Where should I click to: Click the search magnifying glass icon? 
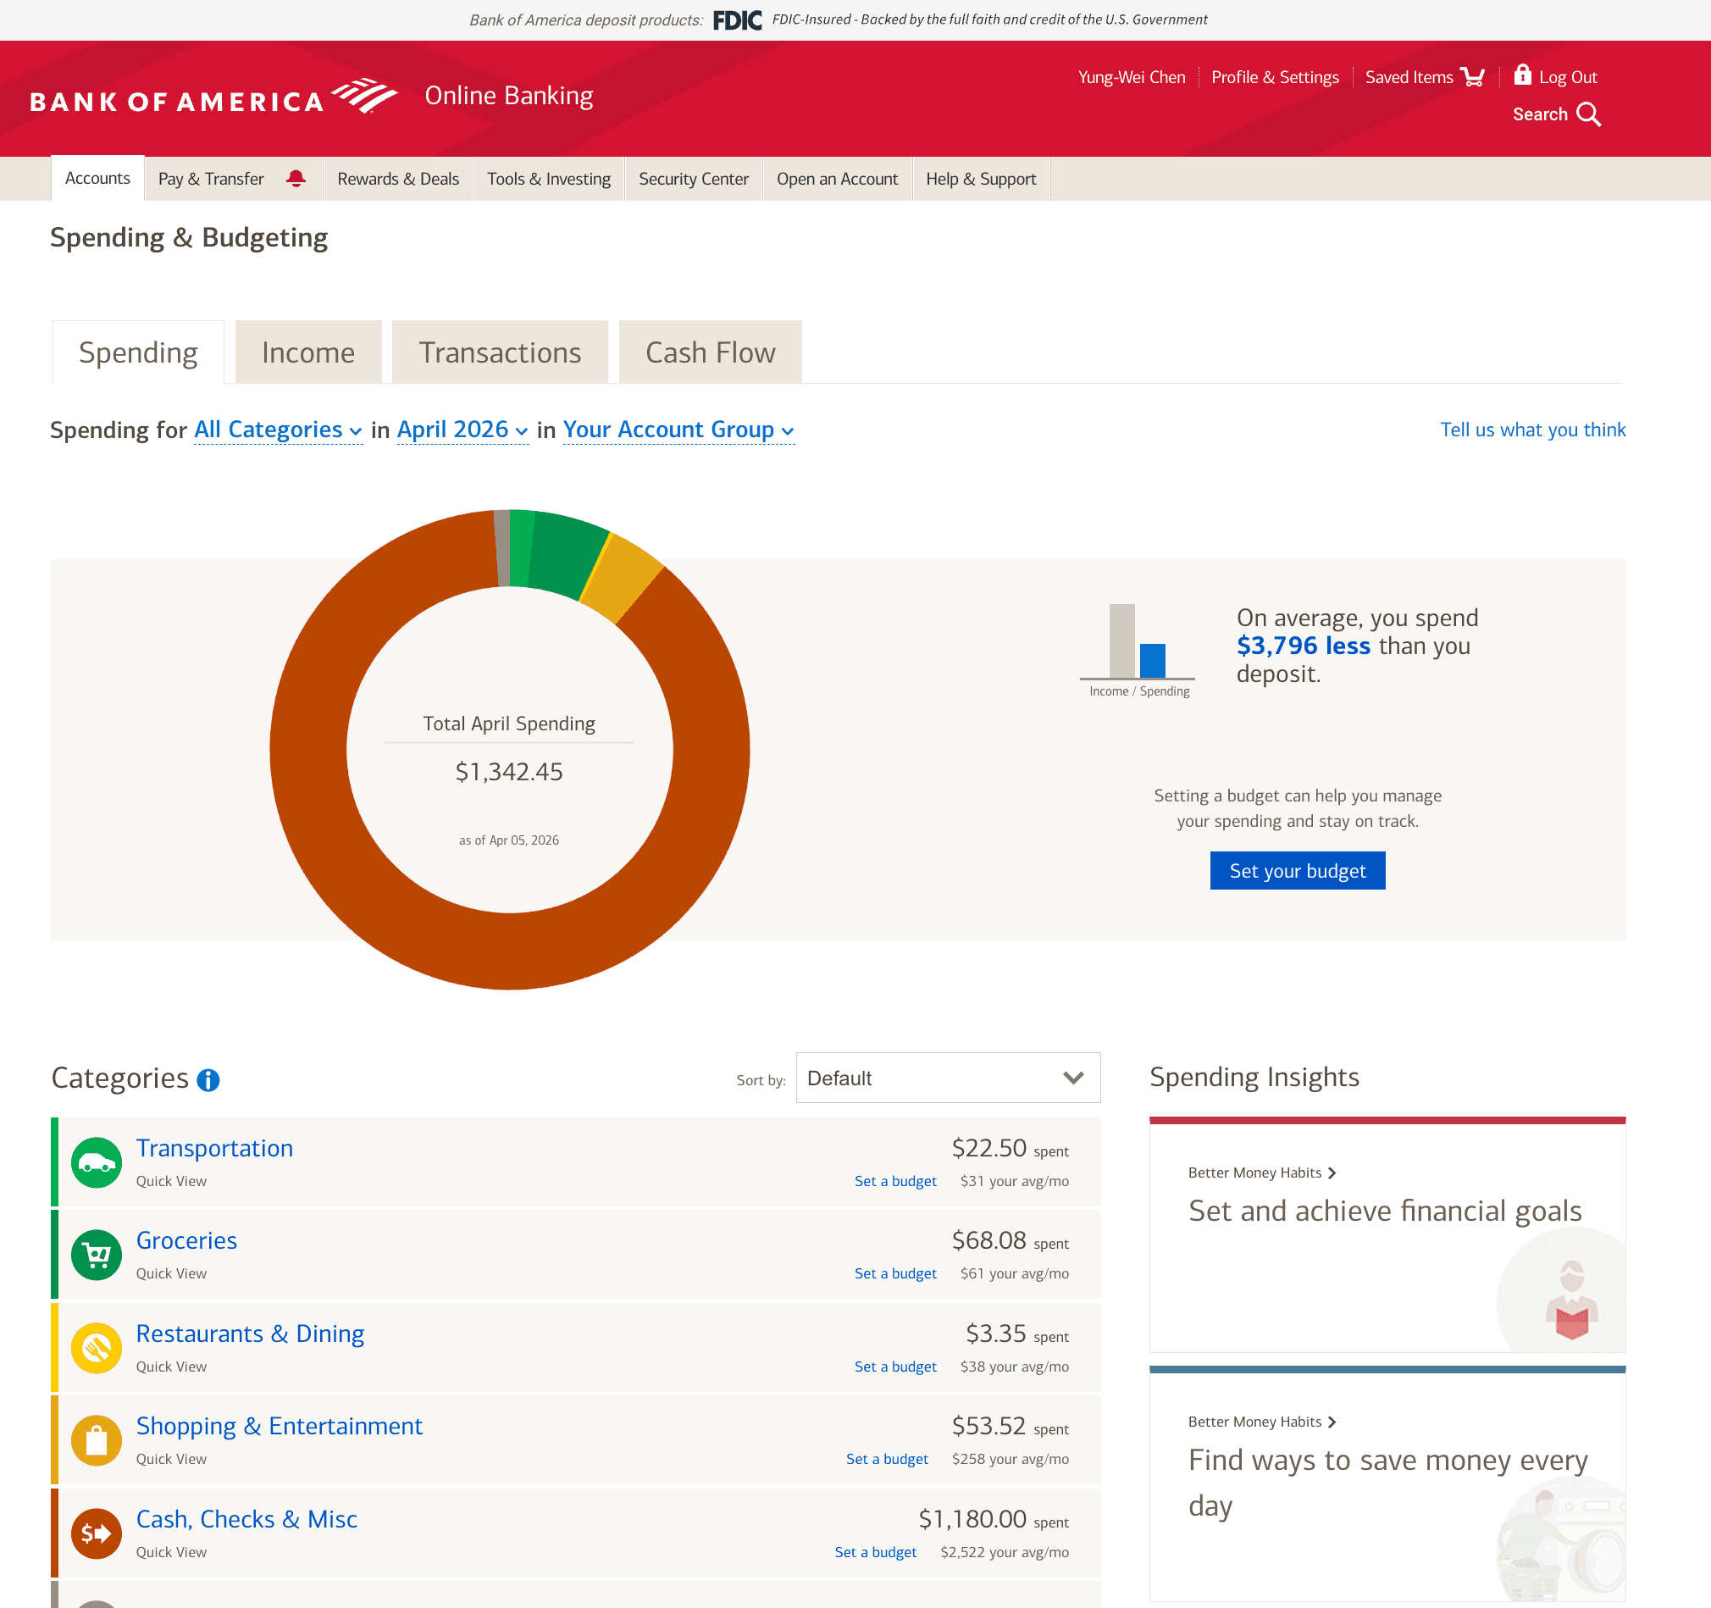tap(1589, 114)
